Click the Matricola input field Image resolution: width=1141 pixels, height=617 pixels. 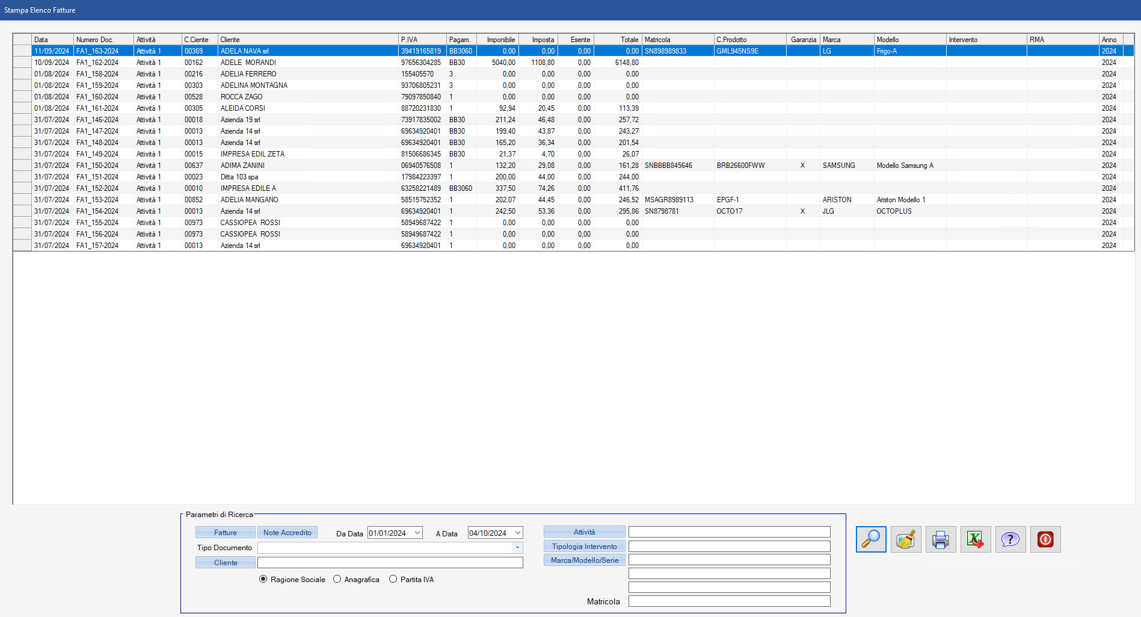[729, 601]
